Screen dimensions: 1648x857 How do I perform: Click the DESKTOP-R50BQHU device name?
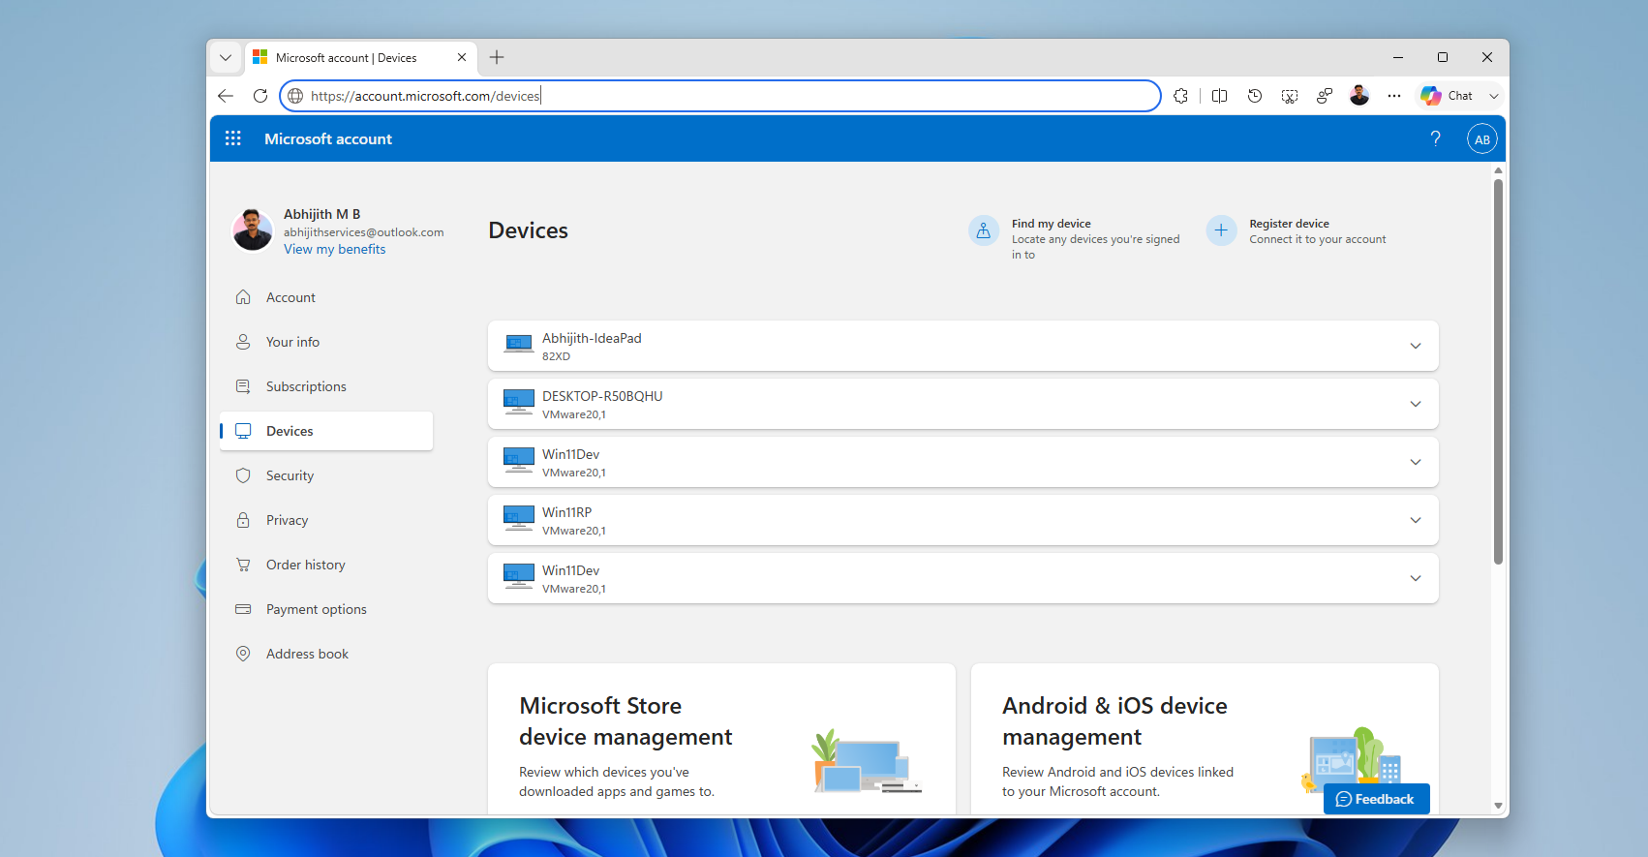[x=602, y=396]
